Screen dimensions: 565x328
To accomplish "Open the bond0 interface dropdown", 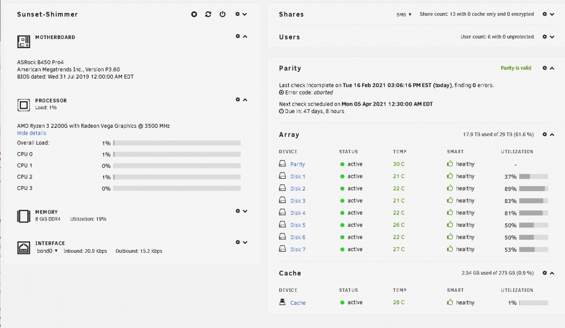I will pyautogui.click(x=47, y=251).
